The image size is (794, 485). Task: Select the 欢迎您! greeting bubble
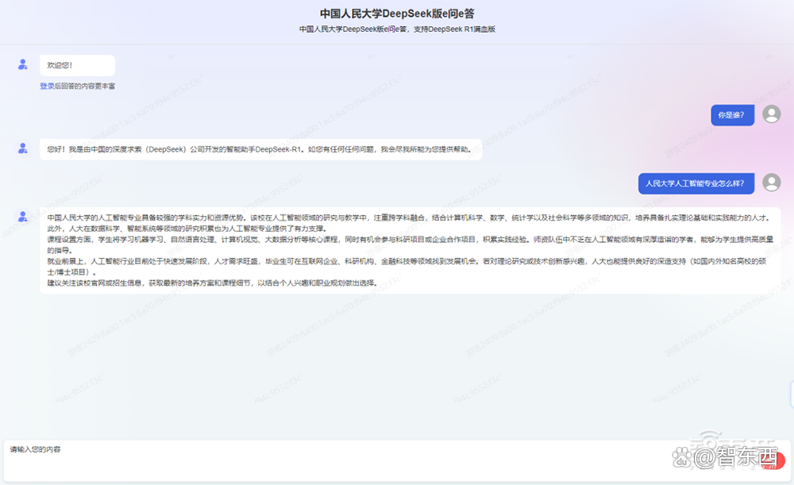(78, 65)
